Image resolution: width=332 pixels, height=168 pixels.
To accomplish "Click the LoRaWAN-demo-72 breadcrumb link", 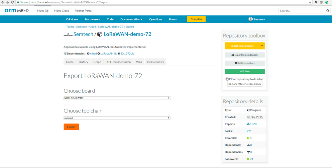I will click(111, 27).
